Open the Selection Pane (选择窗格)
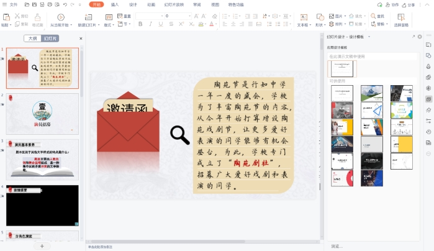434x251 pixels. (401, 21)
